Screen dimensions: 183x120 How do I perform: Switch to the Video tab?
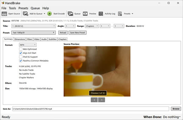pyautogui.click(x=37, y=39)
